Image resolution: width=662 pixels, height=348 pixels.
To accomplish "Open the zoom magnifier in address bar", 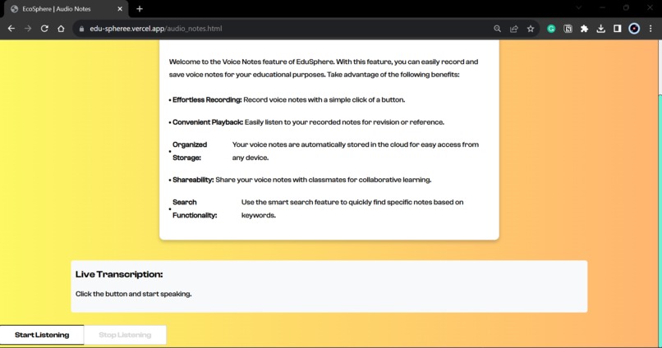I will [498, 29].
